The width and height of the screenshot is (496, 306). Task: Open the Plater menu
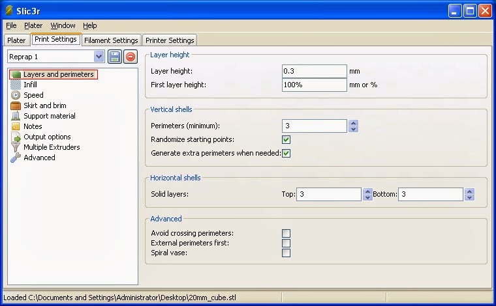[33, 25]
